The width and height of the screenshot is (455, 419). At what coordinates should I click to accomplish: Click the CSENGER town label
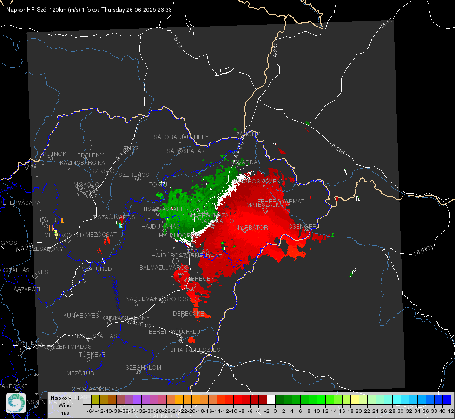pyautogui.click(x=302, y=227)
